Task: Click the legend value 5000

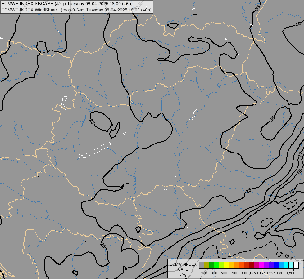Action: coord(293,273)
